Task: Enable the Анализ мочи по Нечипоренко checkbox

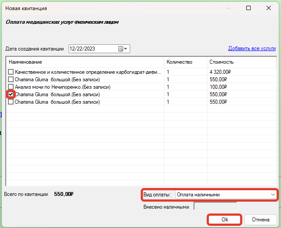Action: coord(11,87)
